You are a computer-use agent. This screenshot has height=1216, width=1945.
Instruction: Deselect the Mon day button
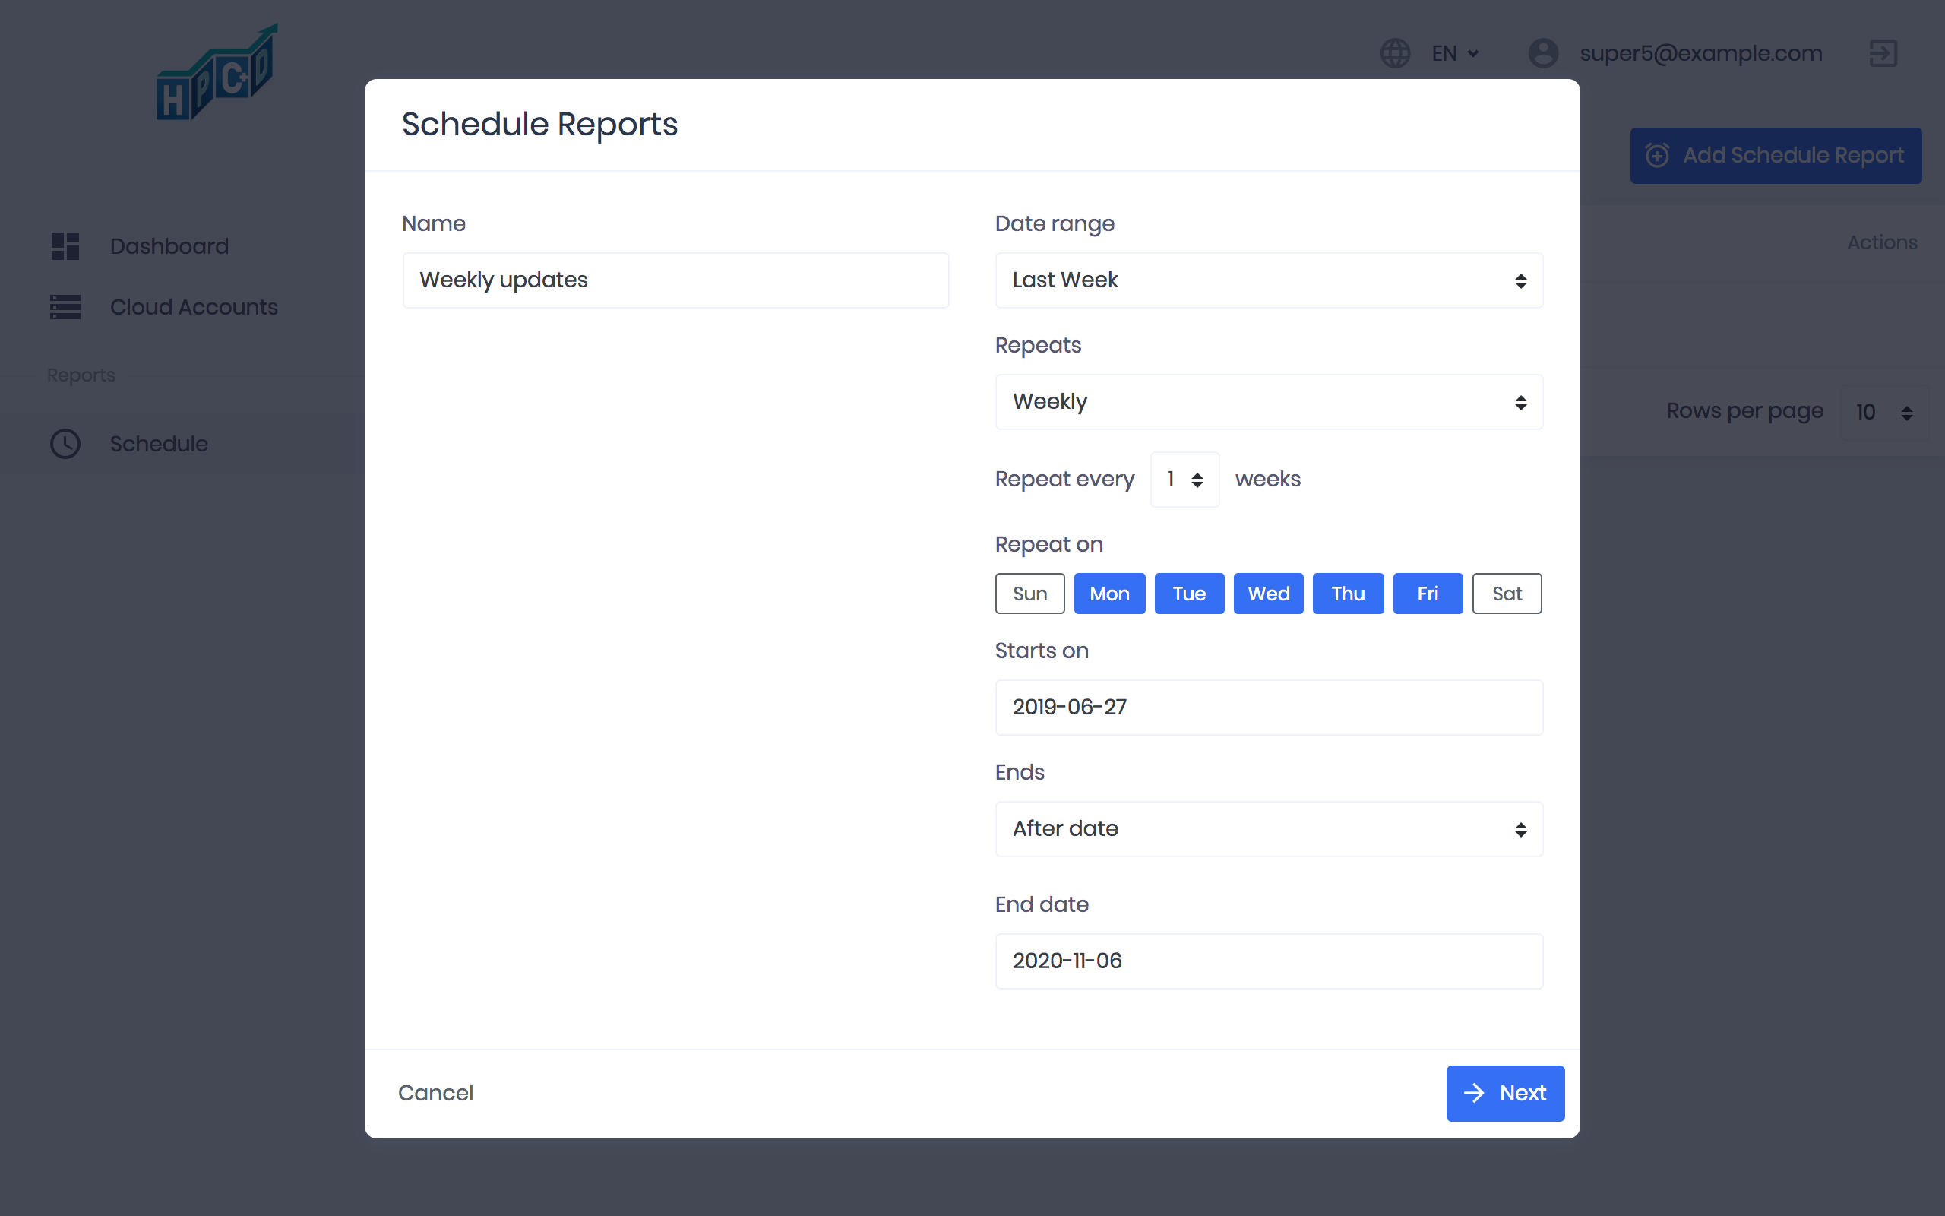tap(1109, 594)
